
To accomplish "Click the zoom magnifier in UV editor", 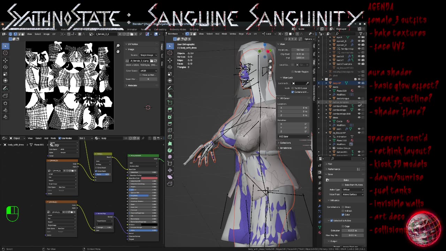I will [x=118, y=46].
